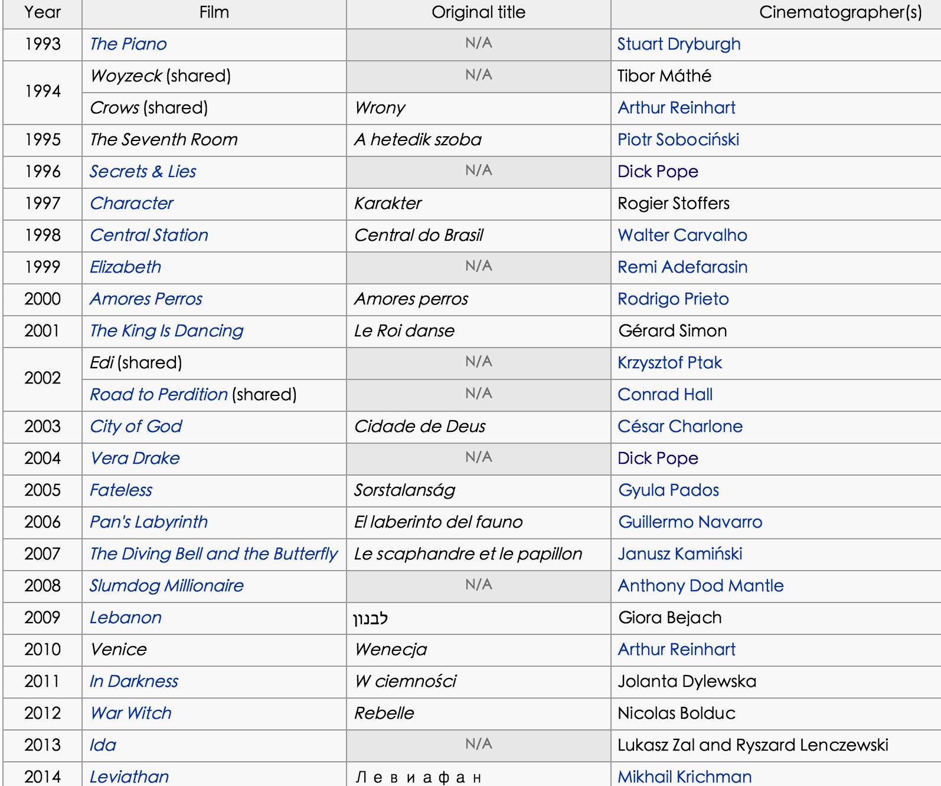
Task: Select the Giora Bejach cell
Action: [x=776, y=618]
